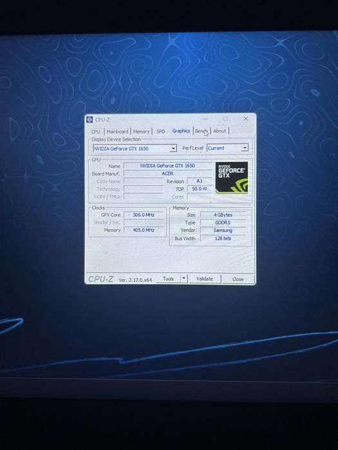Open the Mainboard tab
Image resolution: width=338 pixels, height=450 pixels.
click(117, 131)
